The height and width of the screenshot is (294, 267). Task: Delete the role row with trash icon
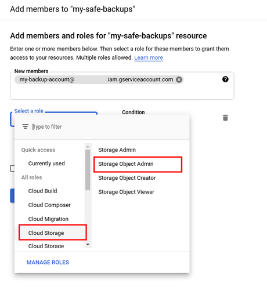tap(225, 118)
